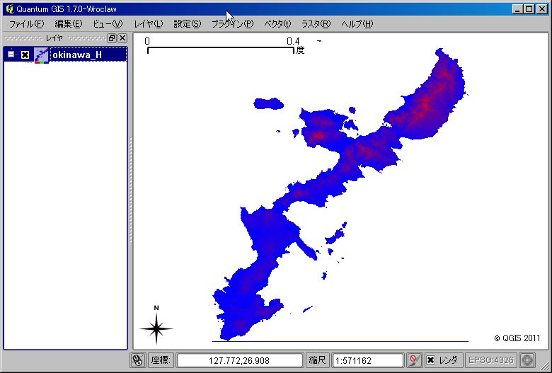
Task: Close the レイヤ layers panel
Action: coord(122,38)
